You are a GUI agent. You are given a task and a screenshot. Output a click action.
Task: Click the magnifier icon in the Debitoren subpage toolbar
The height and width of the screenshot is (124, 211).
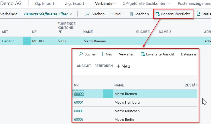[x=81, y=54]
